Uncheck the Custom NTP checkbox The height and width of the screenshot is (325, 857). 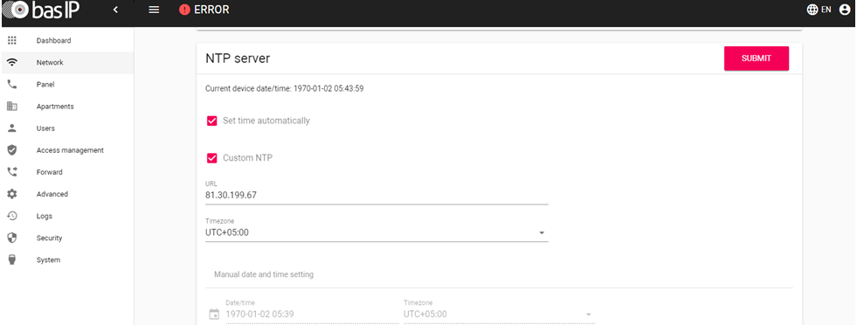pos(212,158)
